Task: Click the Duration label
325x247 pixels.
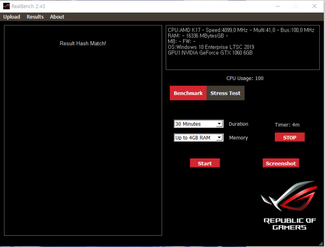Action: [238, 124]
